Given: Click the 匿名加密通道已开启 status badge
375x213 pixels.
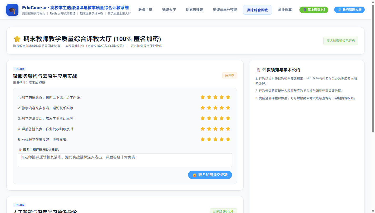Looking at the screenshot, I should (x=341, y=41).
